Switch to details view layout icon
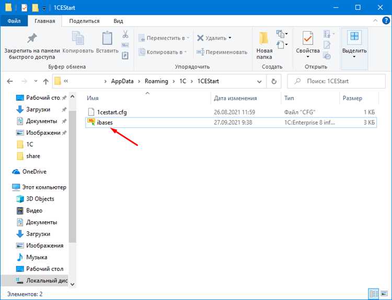The width and height of the screenshot is (392, 300). click(x=374, y=294)
